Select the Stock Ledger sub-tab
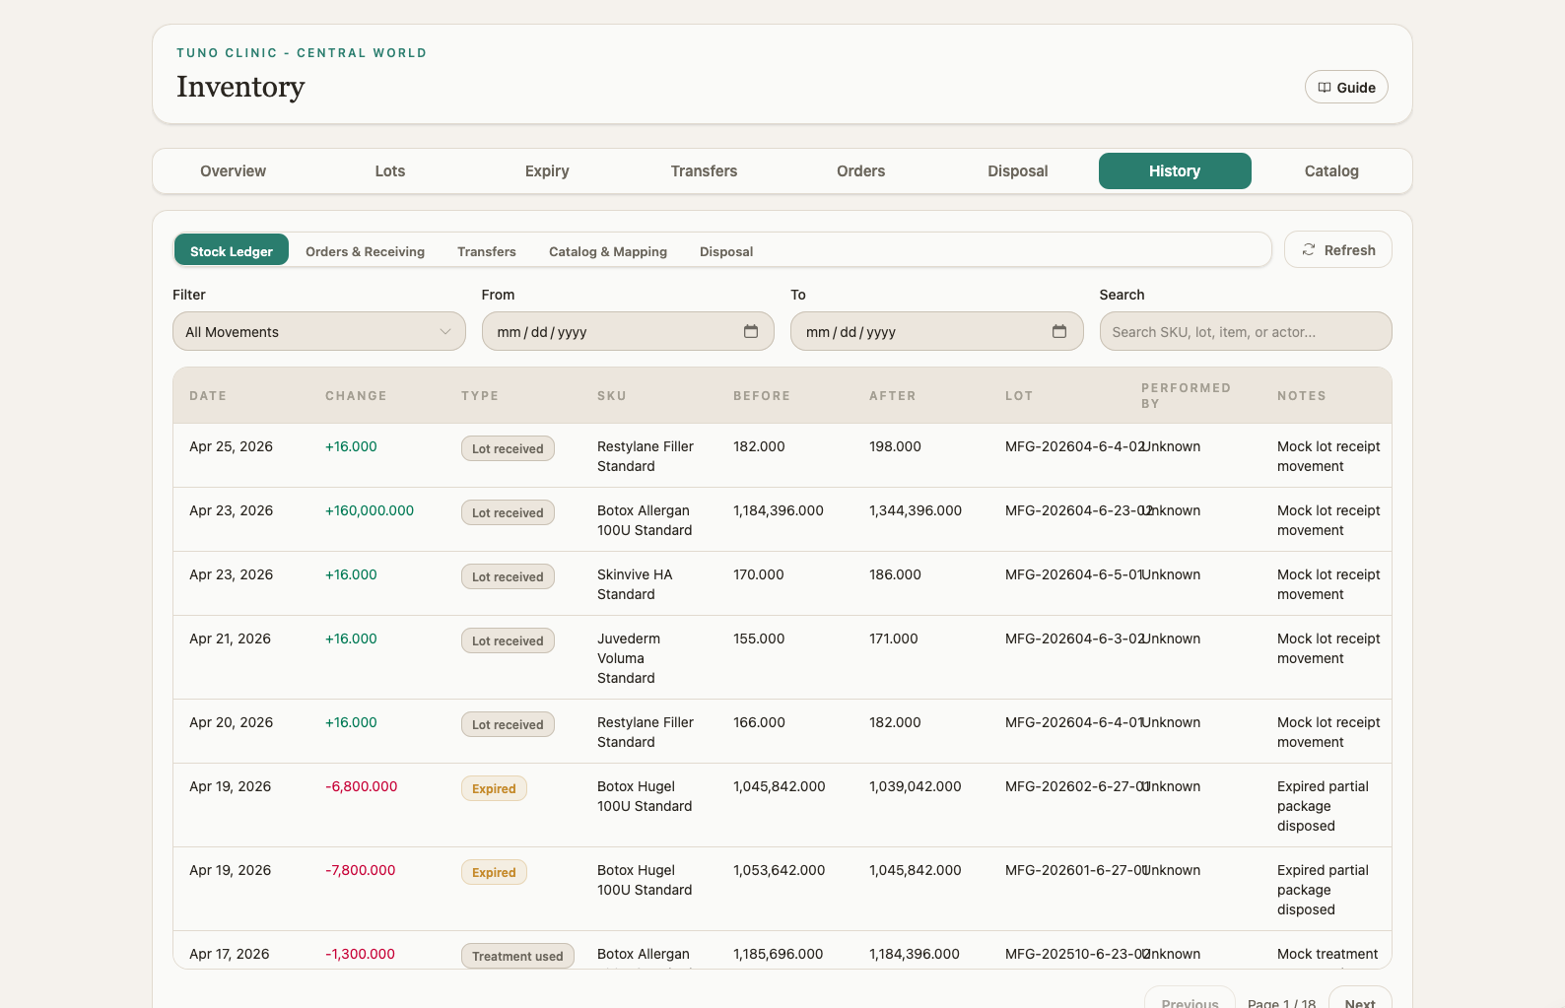 coord(232,250)
